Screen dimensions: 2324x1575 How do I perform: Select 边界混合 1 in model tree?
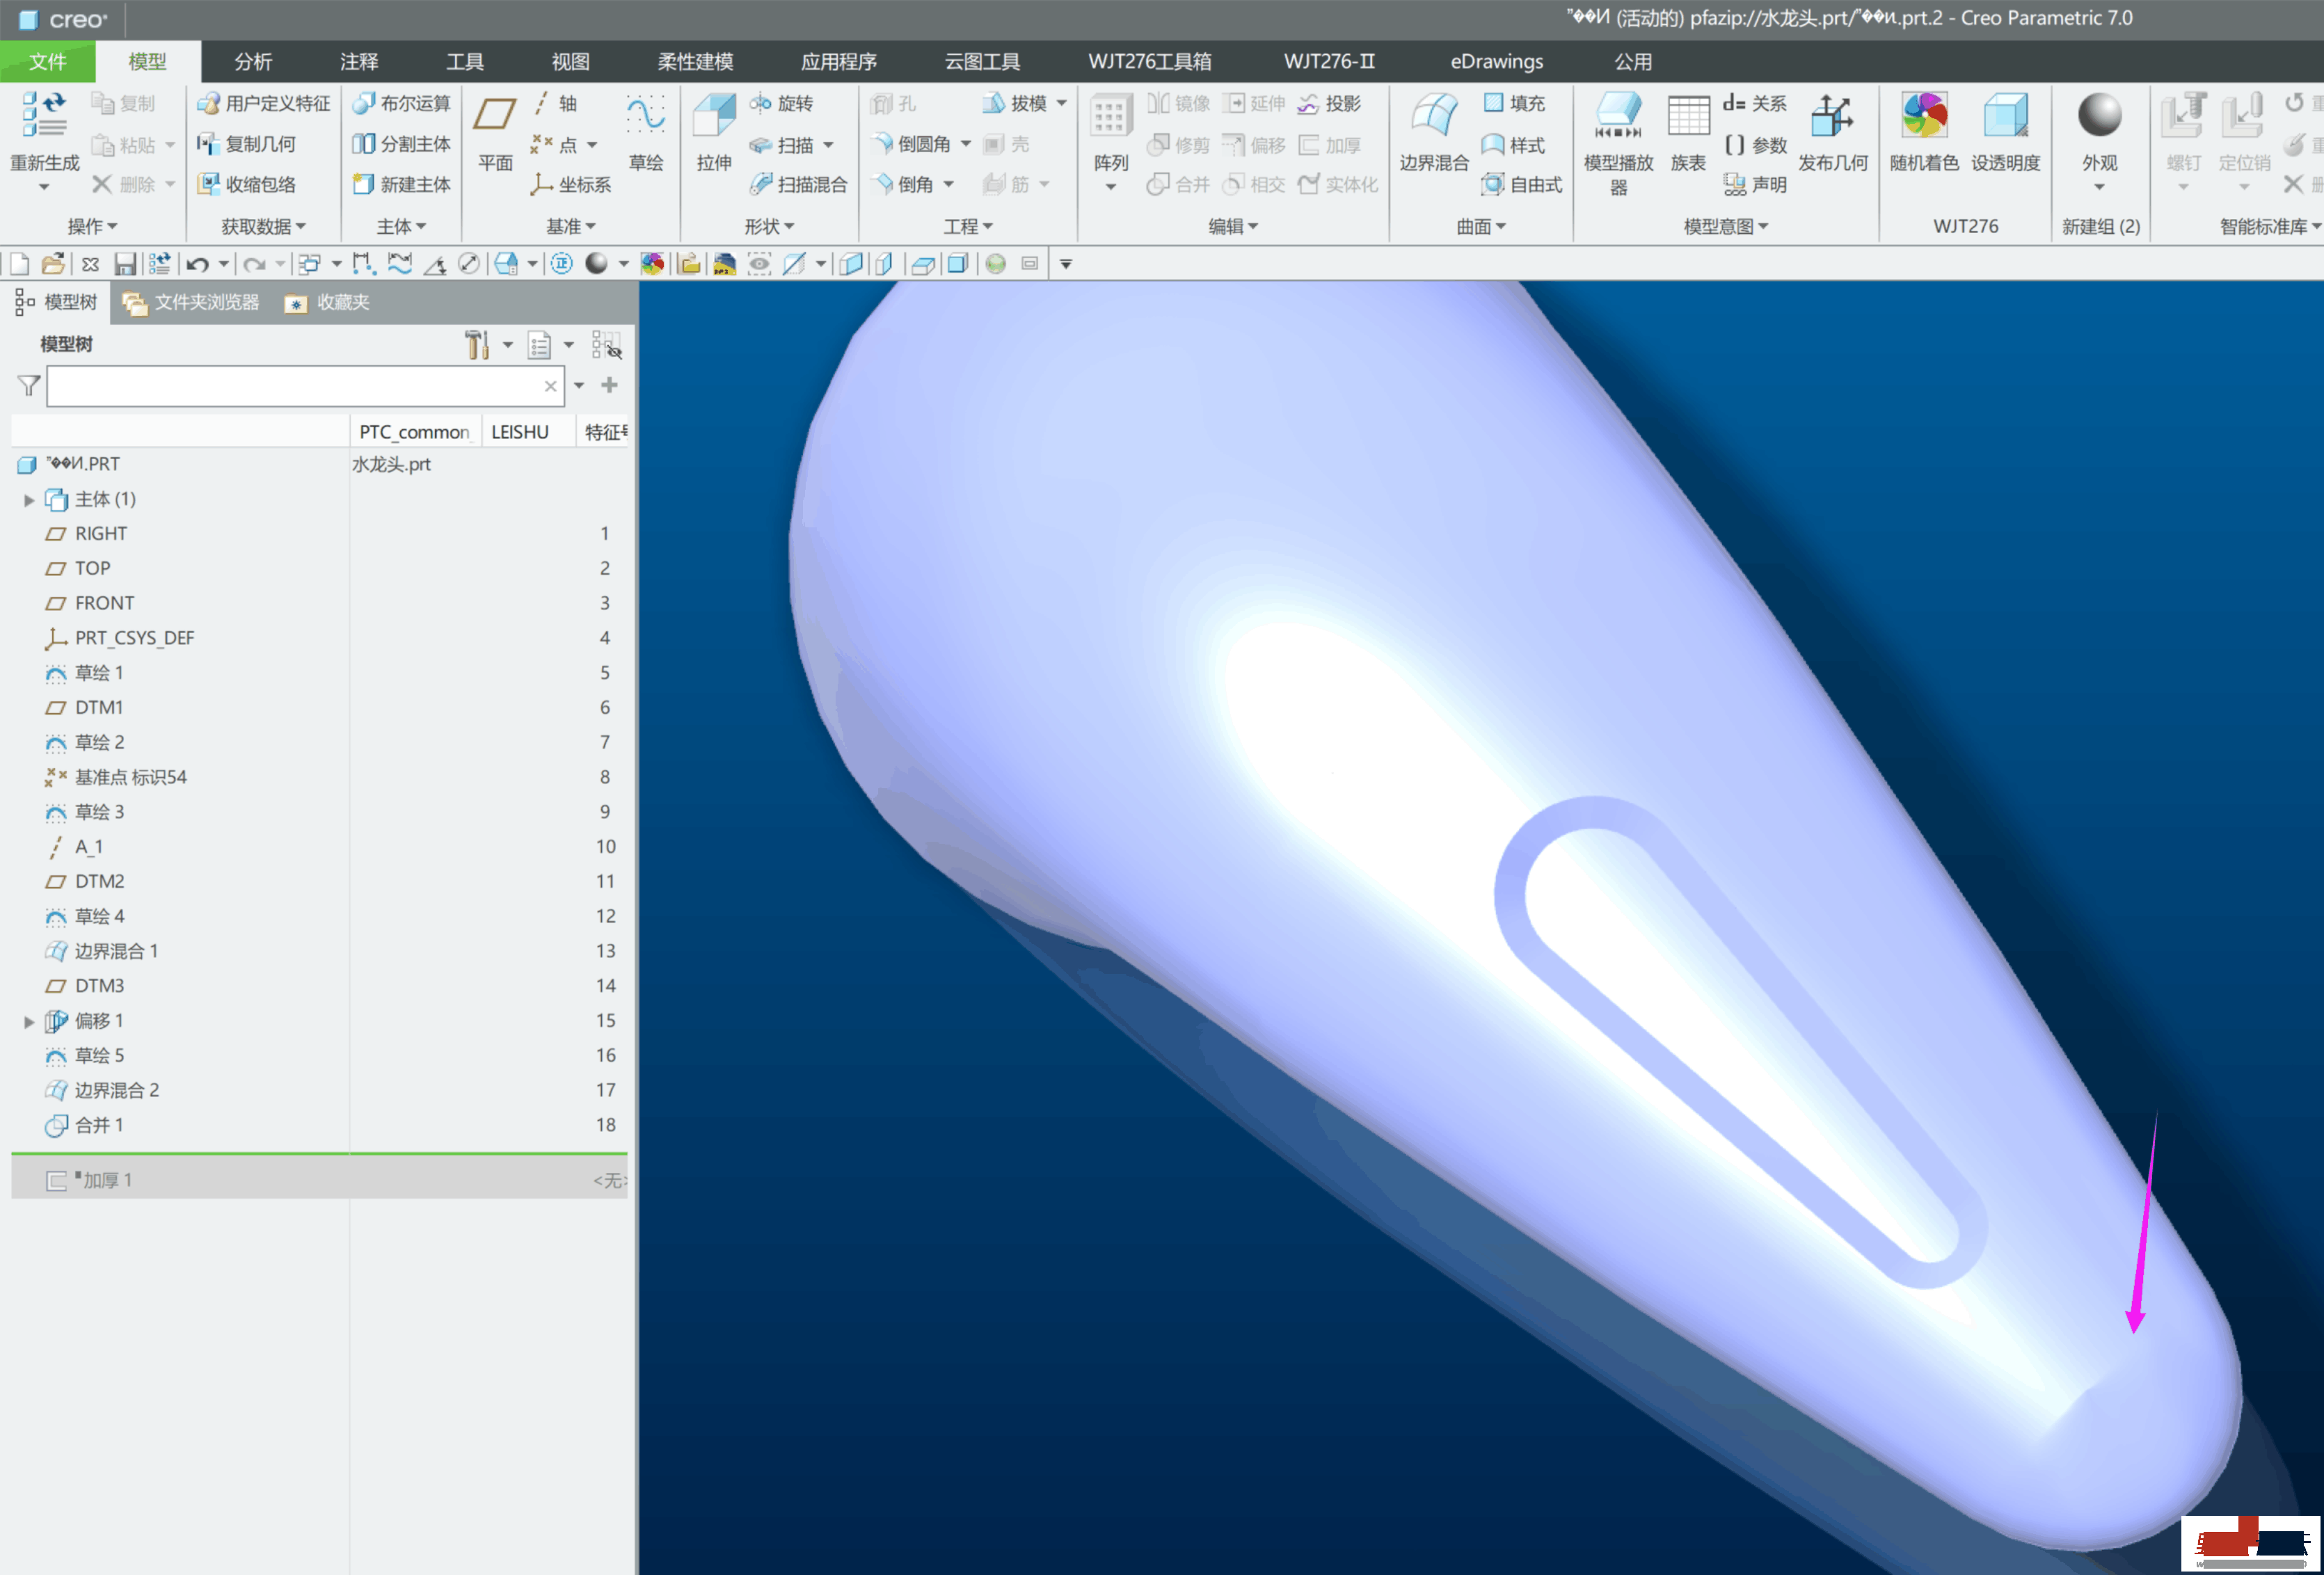coord(116,951)
